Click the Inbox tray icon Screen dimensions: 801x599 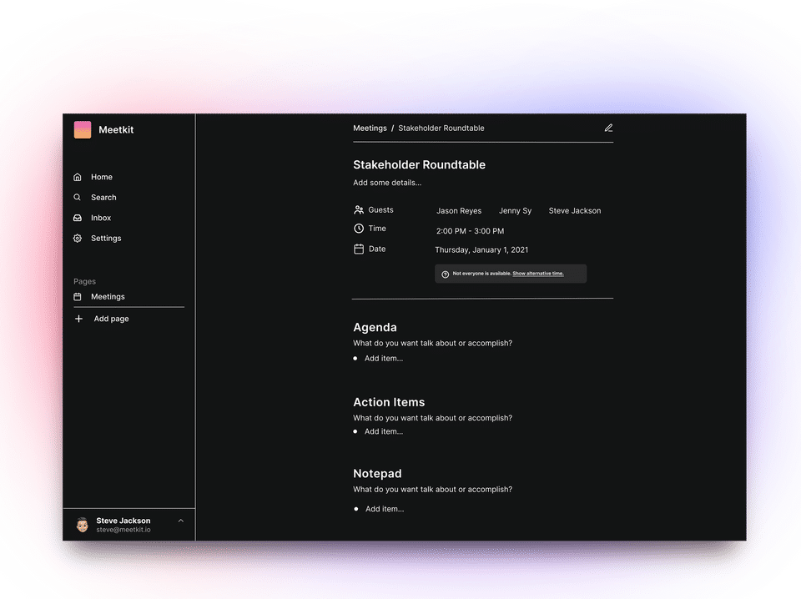point(78,218)
